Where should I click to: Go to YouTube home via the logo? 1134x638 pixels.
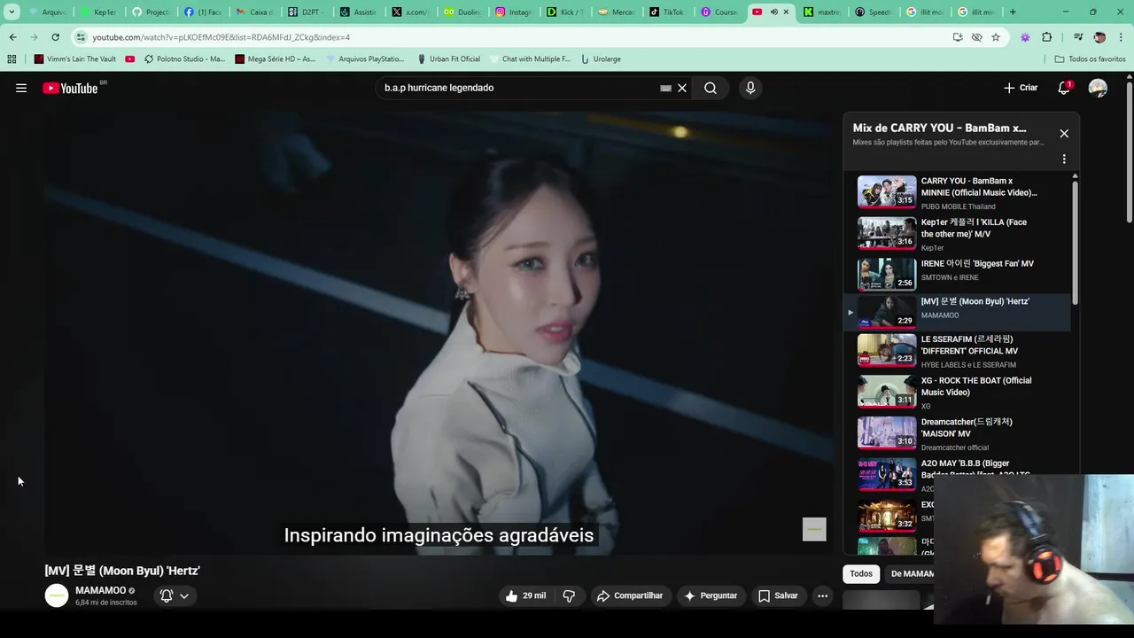coord(71,88)
